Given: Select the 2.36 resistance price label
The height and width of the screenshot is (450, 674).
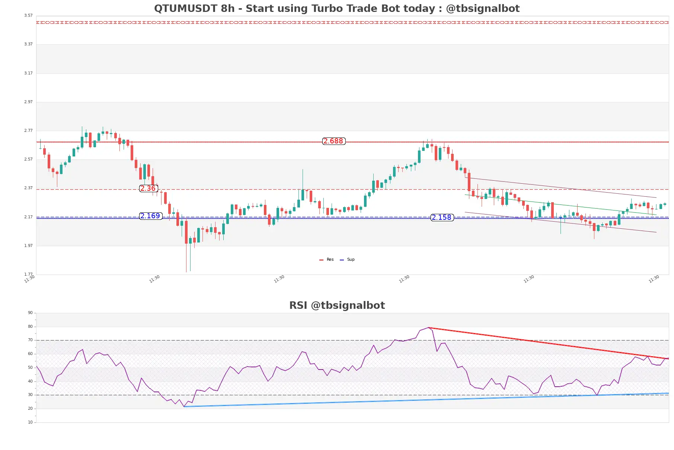Looking at the screenshot, I should pyautogui.click(x=148, y=188).
